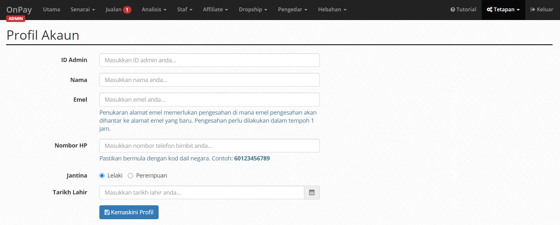
Task: Expand the Senarai dropdown menu
Action: [83, 10]
